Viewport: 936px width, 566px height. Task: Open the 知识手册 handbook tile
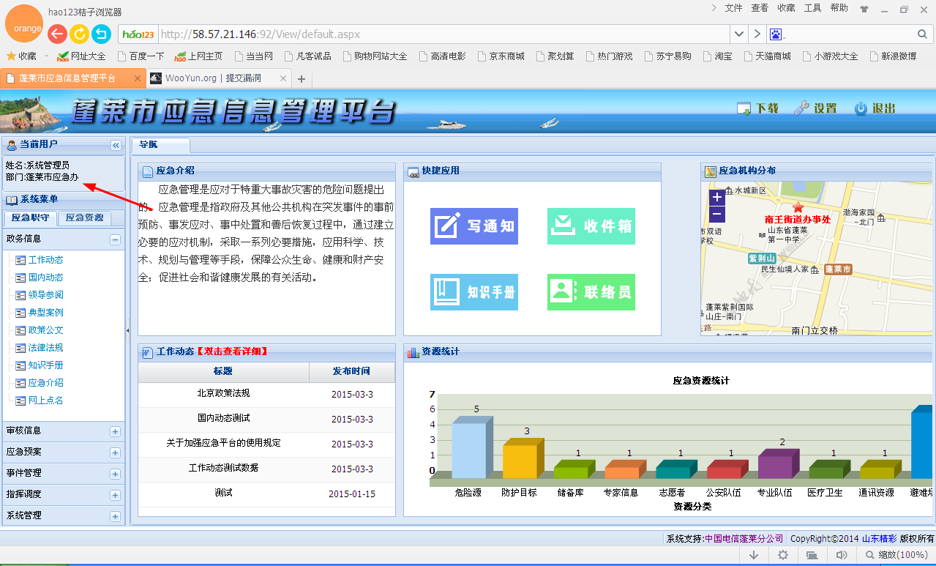pyautogui.click(x=474, y=292)
